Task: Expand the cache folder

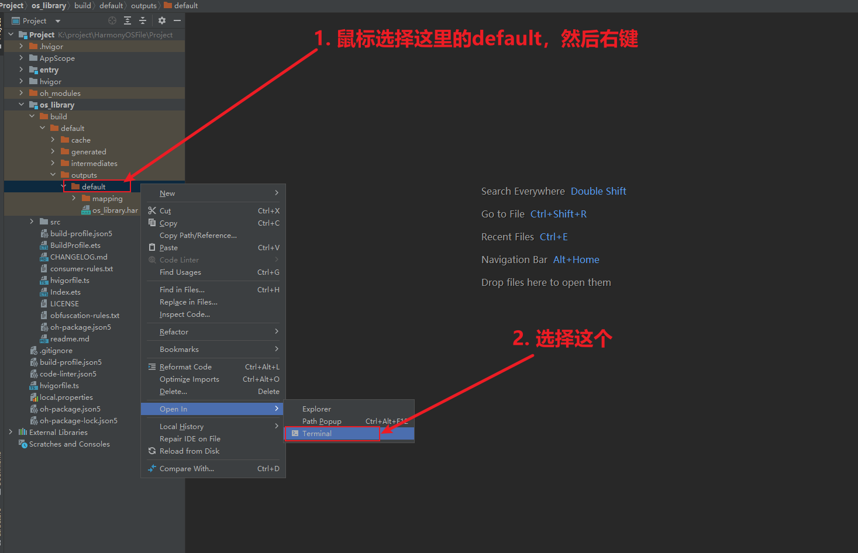Action: (x=53, y=139)
